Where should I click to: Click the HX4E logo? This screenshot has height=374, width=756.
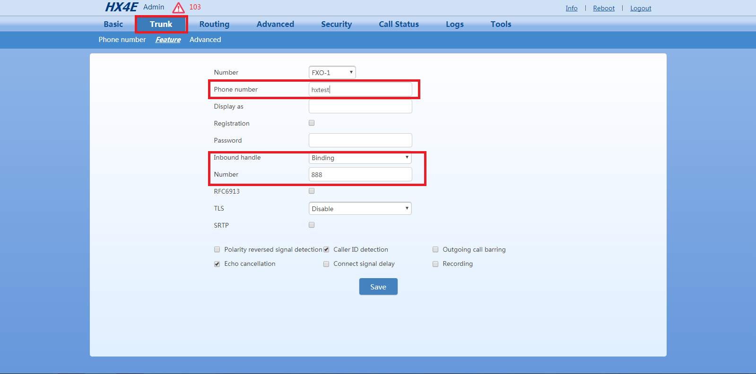(121, 7)
